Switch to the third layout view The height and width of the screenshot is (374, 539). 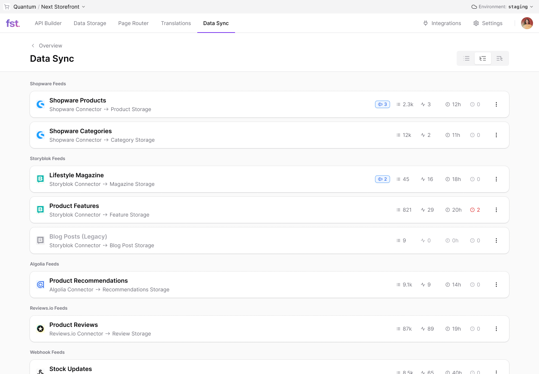[499, 58]
